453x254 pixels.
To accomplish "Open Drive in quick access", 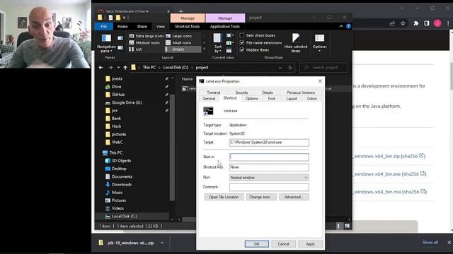I will tap(116, 86).
